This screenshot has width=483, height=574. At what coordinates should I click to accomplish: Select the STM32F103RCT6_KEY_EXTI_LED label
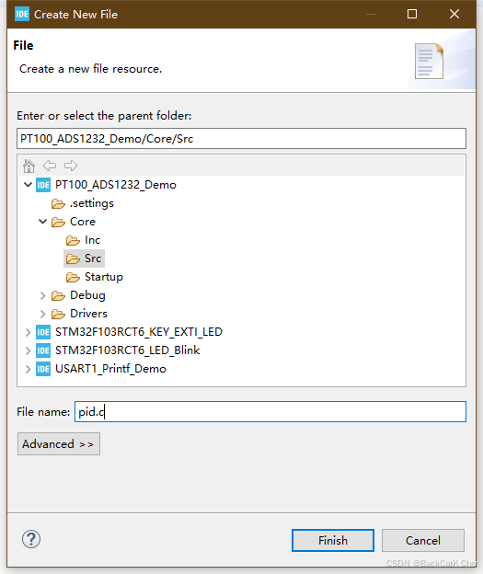tap(139, 332)
